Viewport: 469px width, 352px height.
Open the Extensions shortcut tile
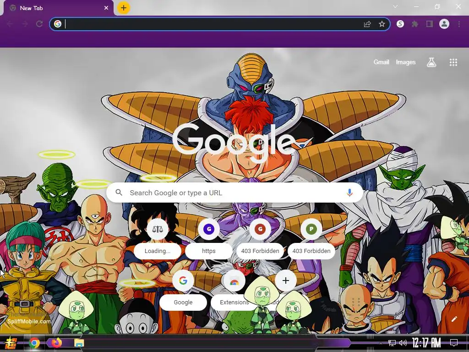click(234, 291)
